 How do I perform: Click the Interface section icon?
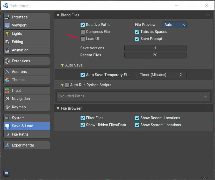click(x=7, y=17)
